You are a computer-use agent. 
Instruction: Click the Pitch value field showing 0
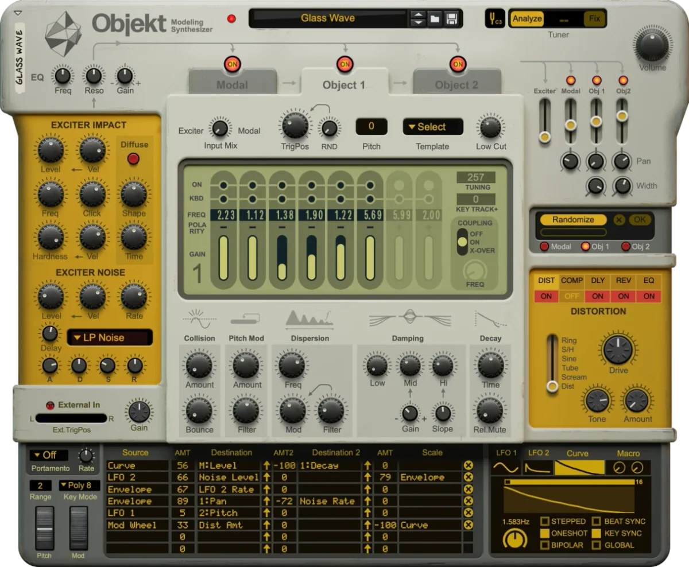(371, 126)
